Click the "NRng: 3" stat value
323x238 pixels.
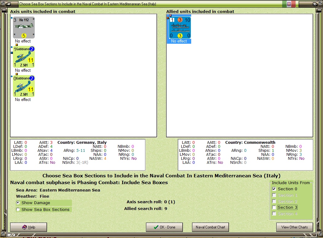click(294, 154)
